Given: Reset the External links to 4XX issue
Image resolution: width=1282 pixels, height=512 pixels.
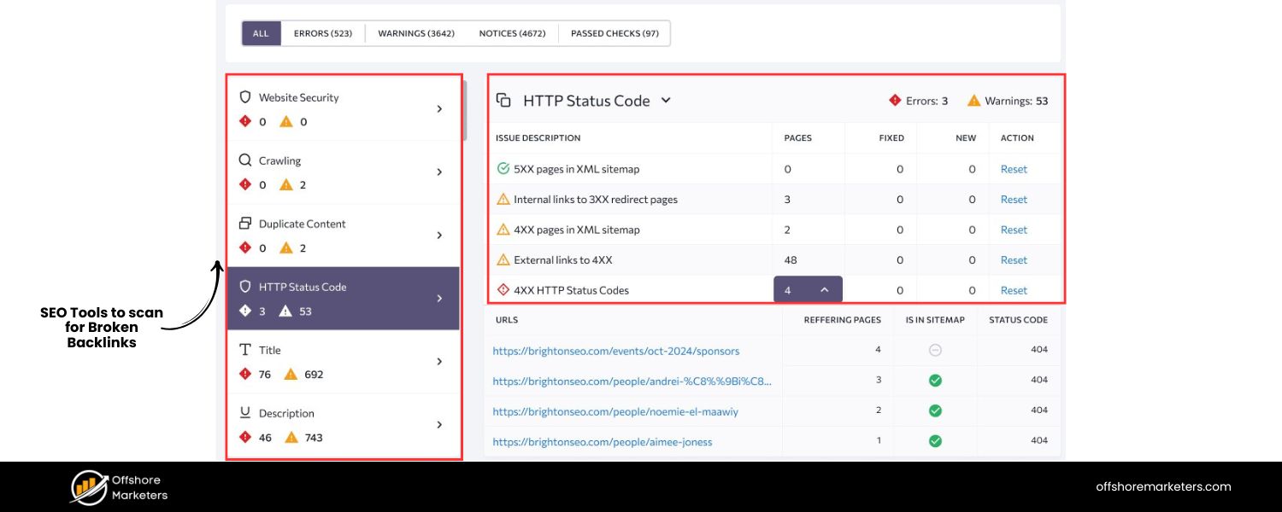Looking at the screenshot, I should click(x=1013, y=259).
